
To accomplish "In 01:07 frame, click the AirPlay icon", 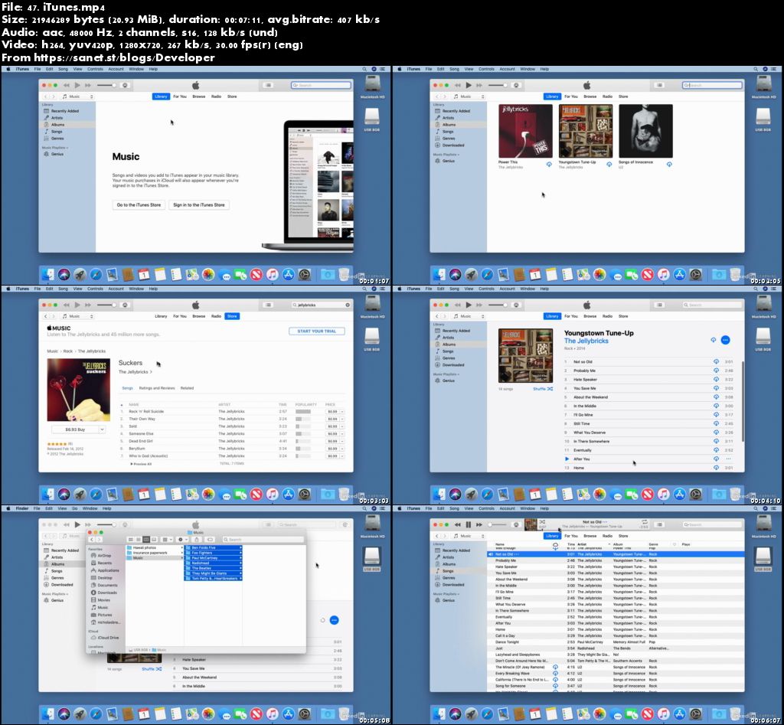I will (x=125, y=85).
